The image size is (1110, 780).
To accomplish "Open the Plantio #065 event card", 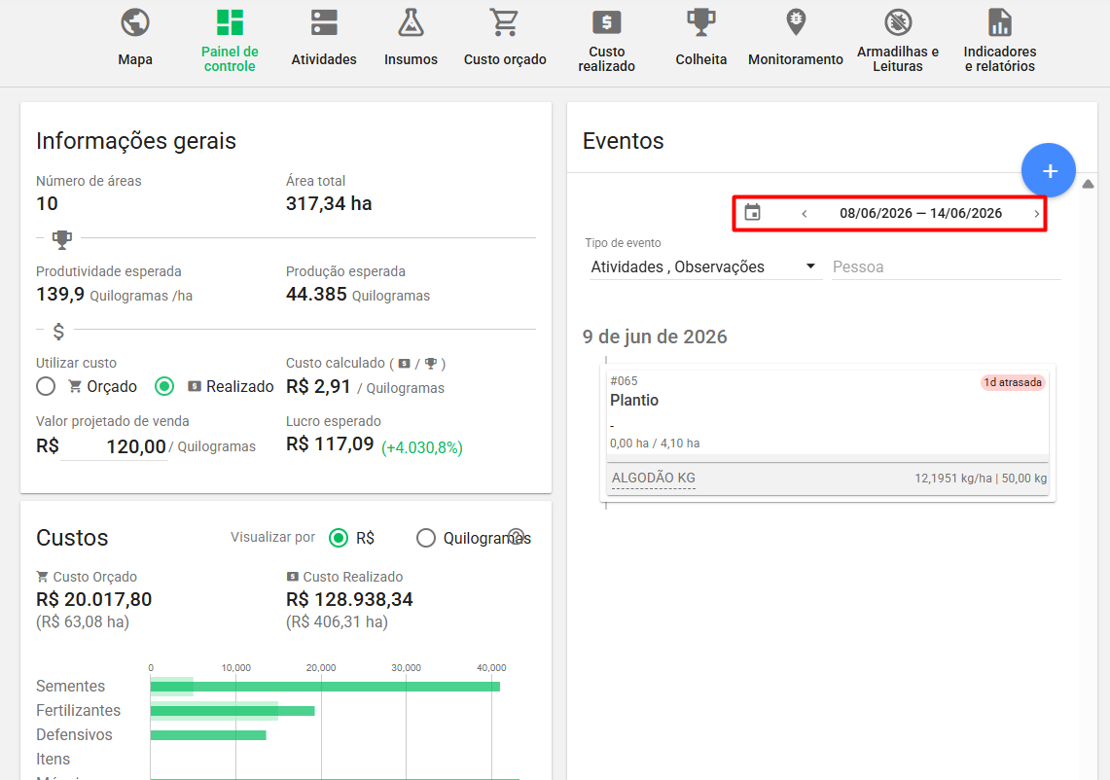I will click(828, 433).
